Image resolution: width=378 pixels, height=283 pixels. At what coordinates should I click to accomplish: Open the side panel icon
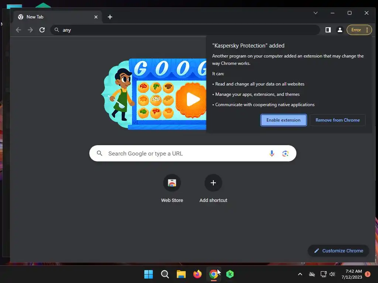pyautogui.click(x=328, y=30)
